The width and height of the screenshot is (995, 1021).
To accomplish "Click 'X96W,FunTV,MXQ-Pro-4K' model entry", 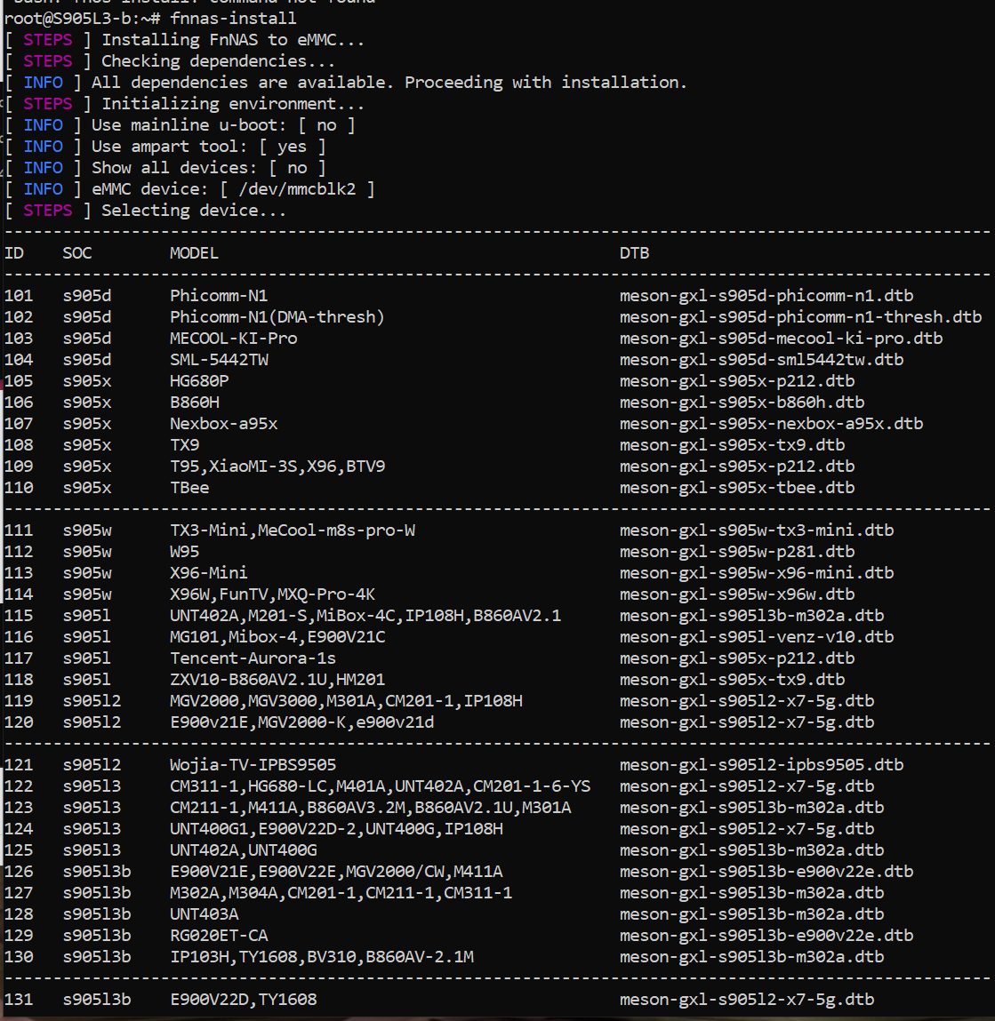I will [272, 594].
